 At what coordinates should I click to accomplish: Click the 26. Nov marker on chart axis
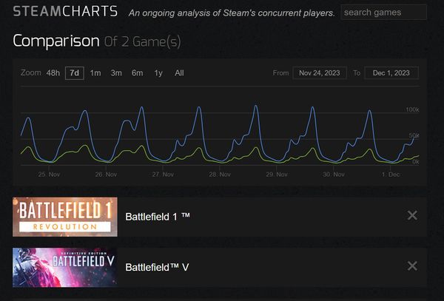click(106, 175)
